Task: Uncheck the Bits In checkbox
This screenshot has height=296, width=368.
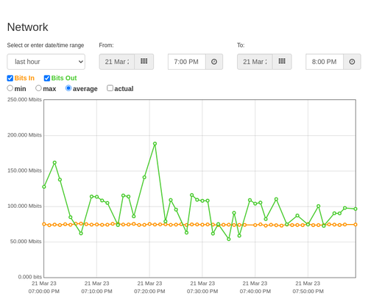Action: [10, 78]
